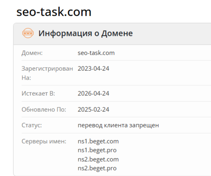Click the 'Статус:' label

(32, 125)
